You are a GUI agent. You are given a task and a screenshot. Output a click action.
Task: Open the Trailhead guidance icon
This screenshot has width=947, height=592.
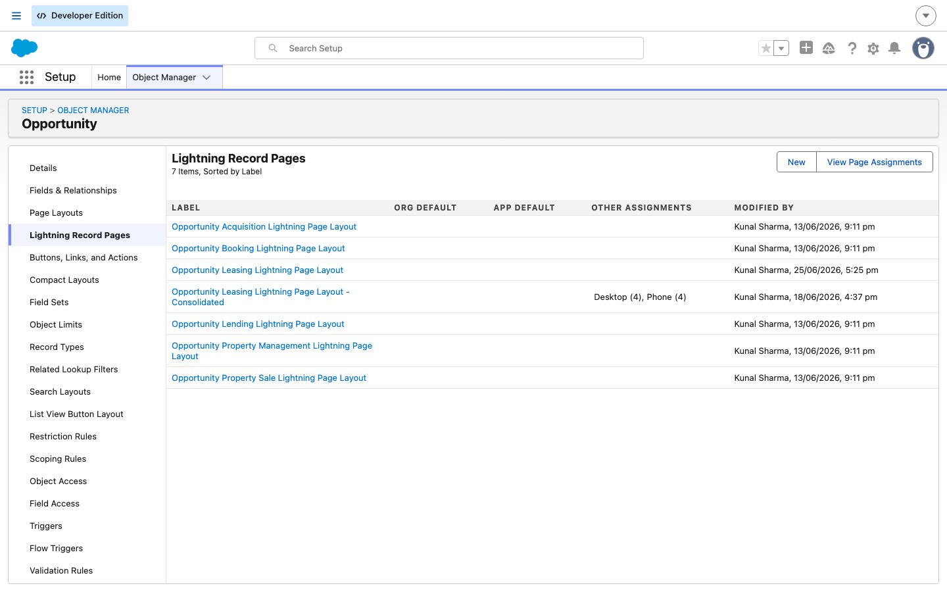829,48
